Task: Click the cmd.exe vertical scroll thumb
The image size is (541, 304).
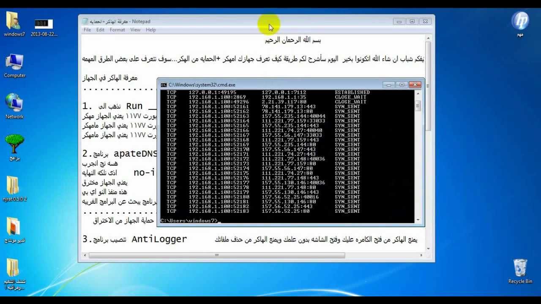Action: pos(418,106)
